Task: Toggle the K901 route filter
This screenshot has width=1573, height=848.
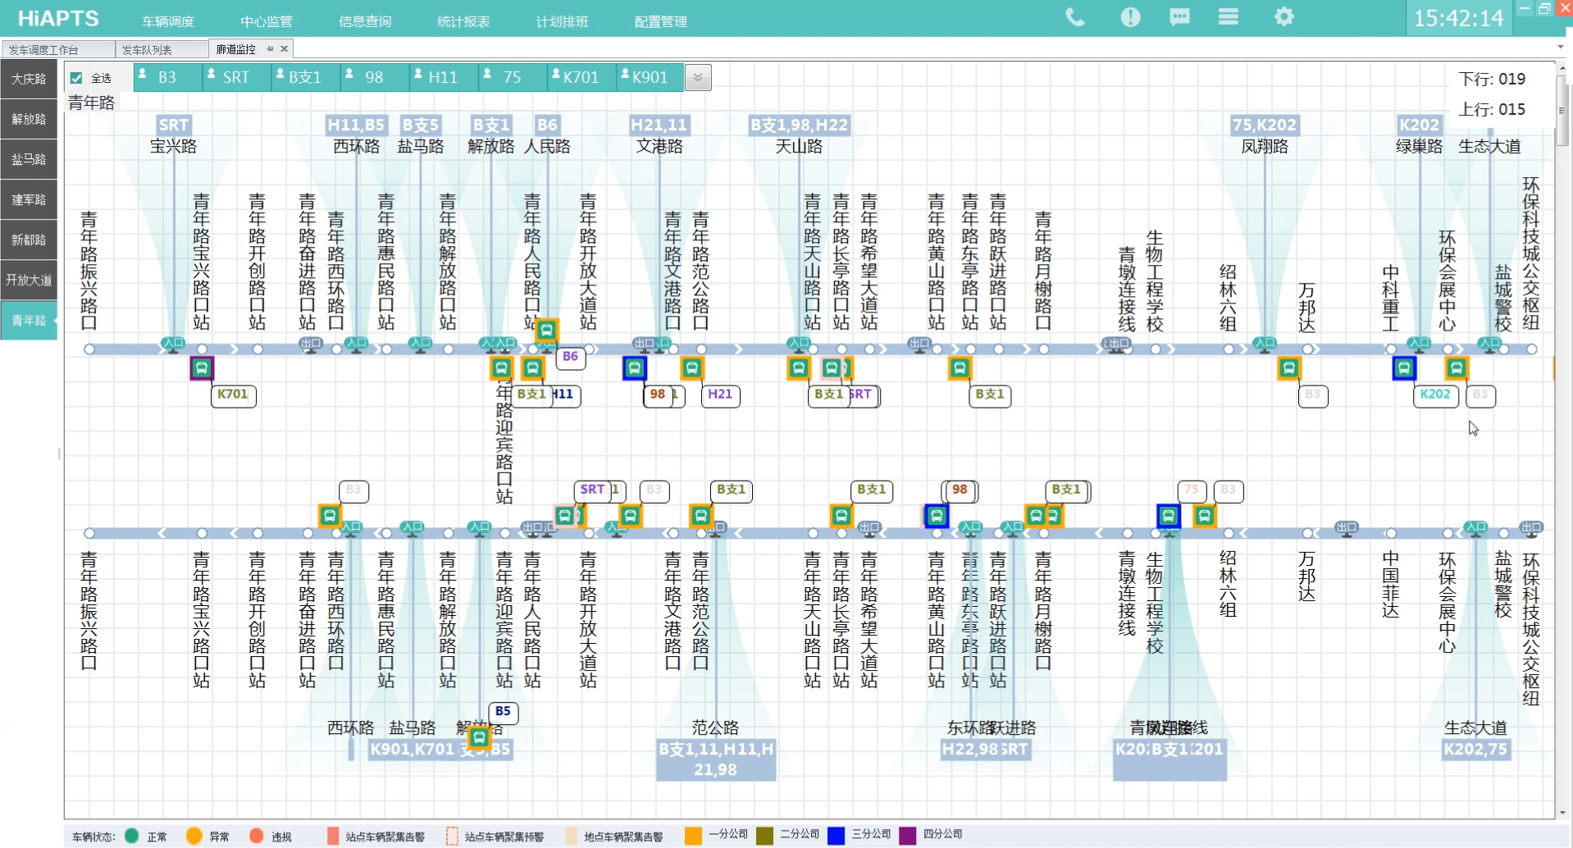Action: [x=650, y=77]
